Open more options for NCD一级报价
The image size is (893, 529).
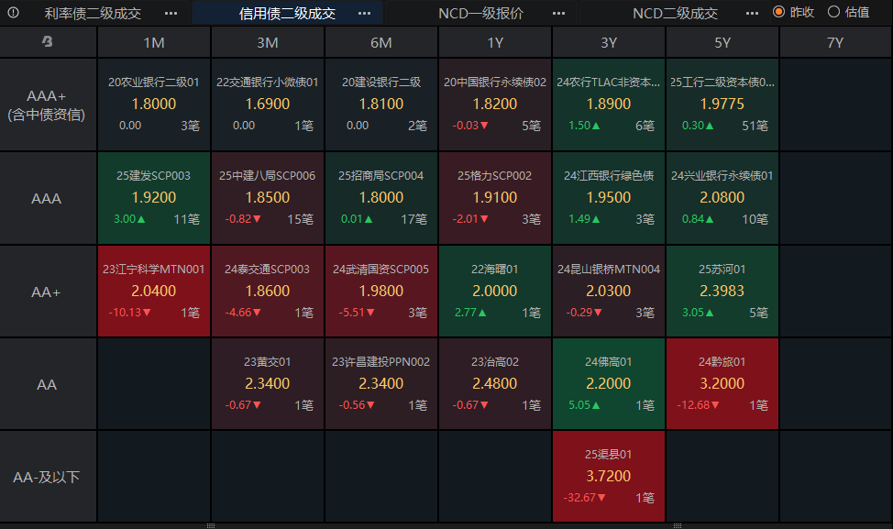pos(558,13)
